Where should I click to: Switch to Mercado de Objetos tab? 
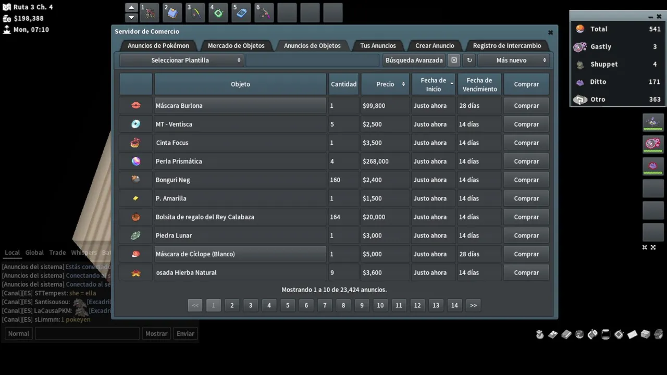pyautogui.click(x=236, y=46)
